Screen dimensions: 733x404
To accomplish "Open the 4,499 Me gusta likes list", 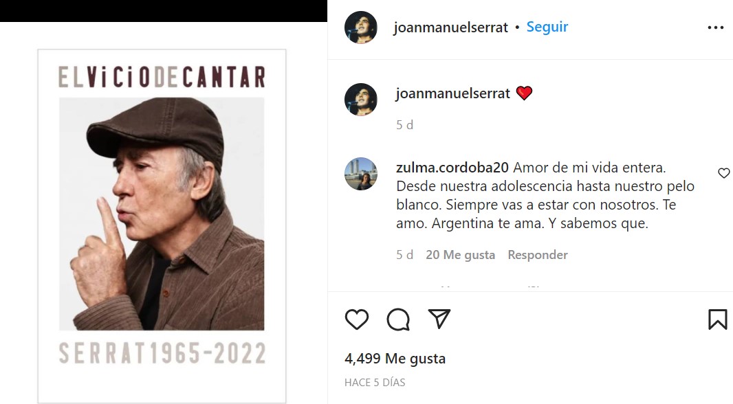I will (x=395, y=359).
